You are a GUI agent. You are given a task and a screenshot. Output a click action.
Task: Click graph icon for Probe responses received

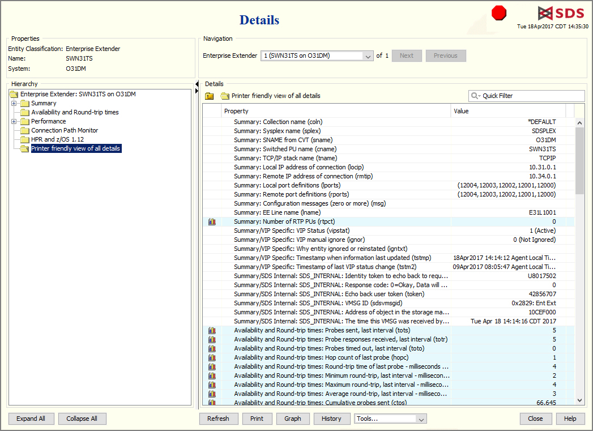(x=212, y=339)
